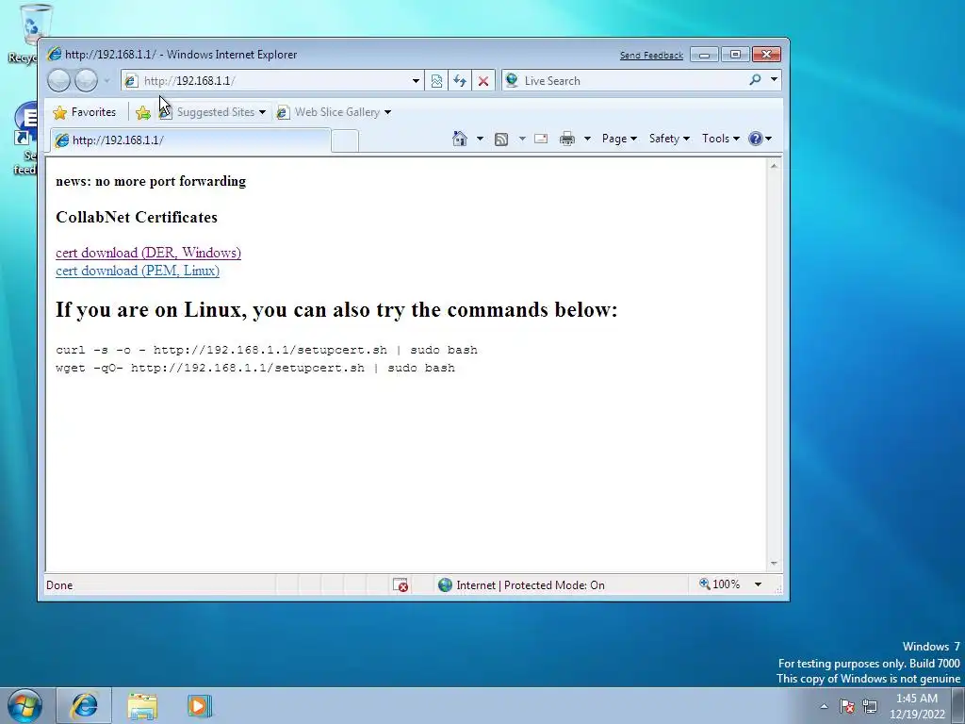This screenshot has width=965, height=724.
Task: Open the Favorites star button
Action: pyautogui.click(x=85, y=112)
